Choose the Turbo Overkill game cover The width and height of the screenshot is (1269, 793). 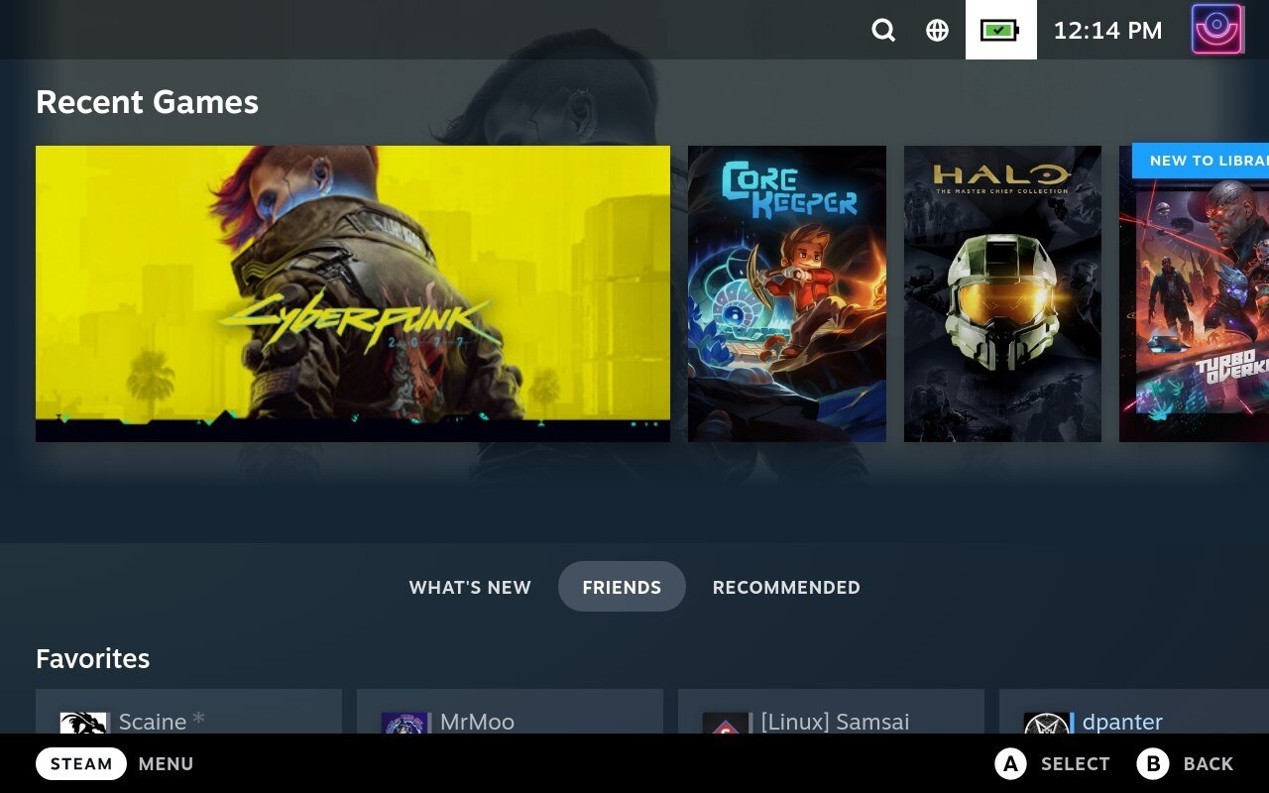click(x=1194, y=307)
